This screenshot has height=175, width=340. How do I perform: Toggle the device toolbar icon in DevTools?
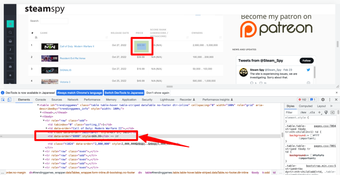point(9,100)
